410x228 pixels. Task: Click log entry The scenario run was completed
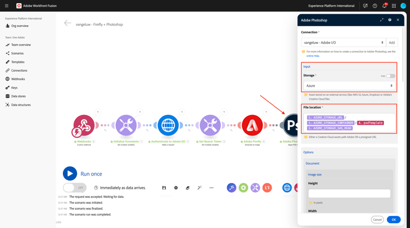(x=90, y=215)
